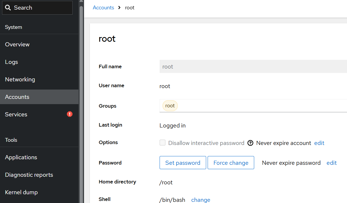Click the help icon next to Never expire account
This screenshot has height=203, width=347.
click(x=250, y=143)
